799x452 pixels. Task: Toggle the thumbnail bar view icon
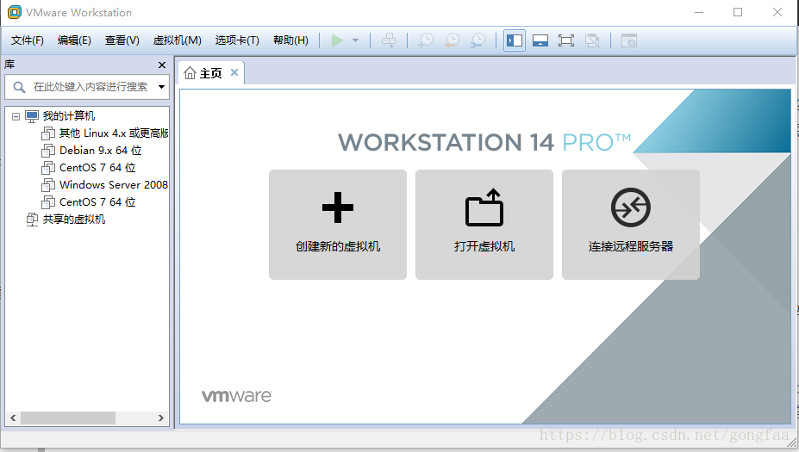(540, 40)
